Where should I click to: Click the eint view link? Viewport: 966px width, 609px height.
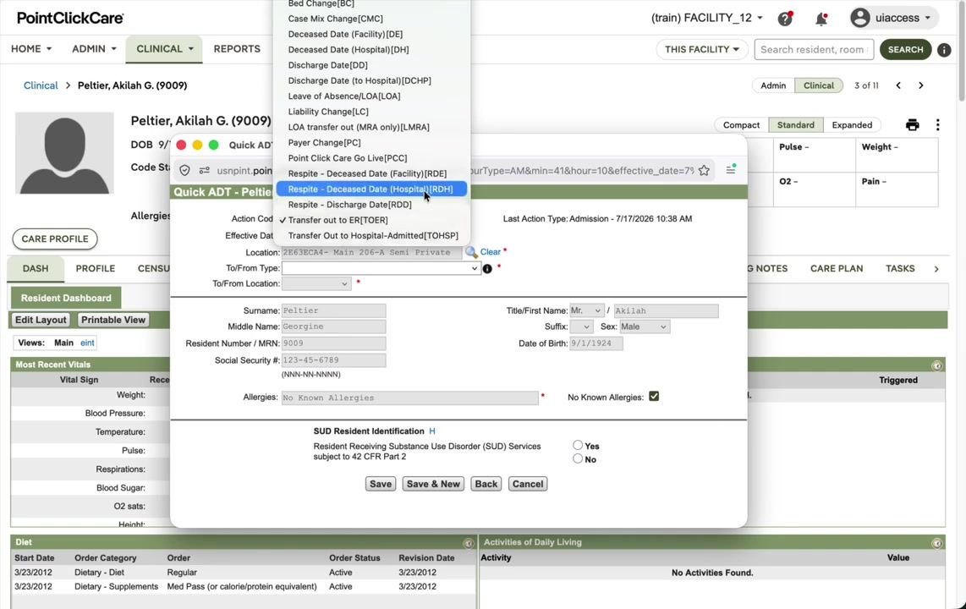[x=87, y=343]
